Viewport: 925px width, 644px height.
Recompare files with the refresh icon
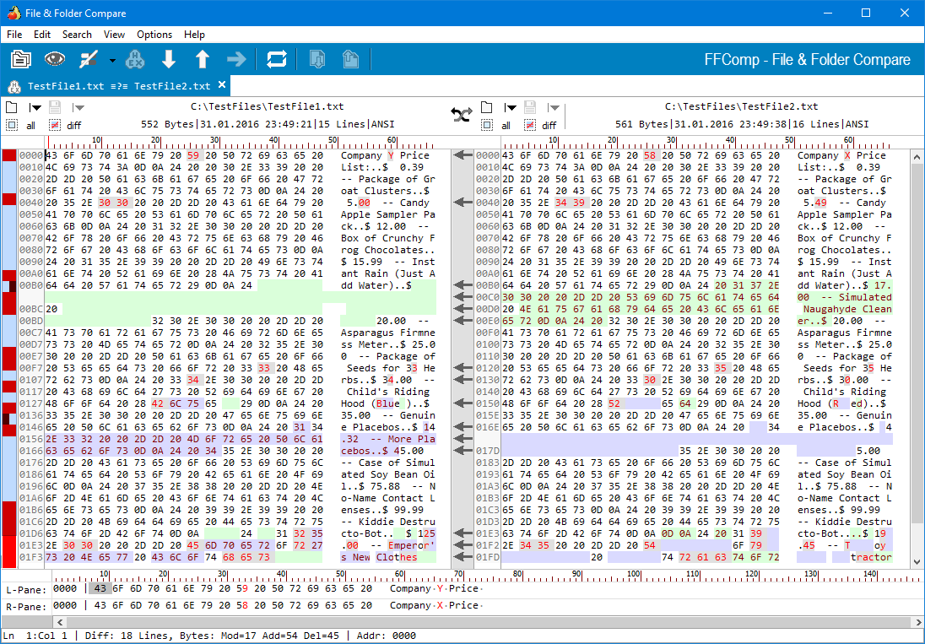point(278,59)
